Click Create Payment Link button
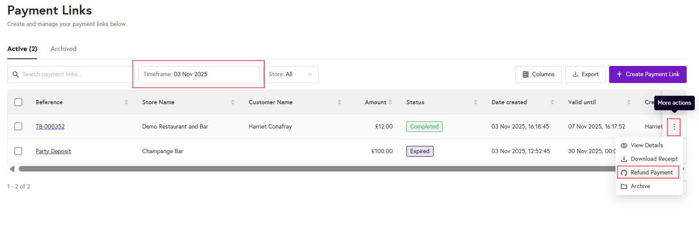Screen dimensions: 699x240 pyautogui.click(x=647, y=74)
